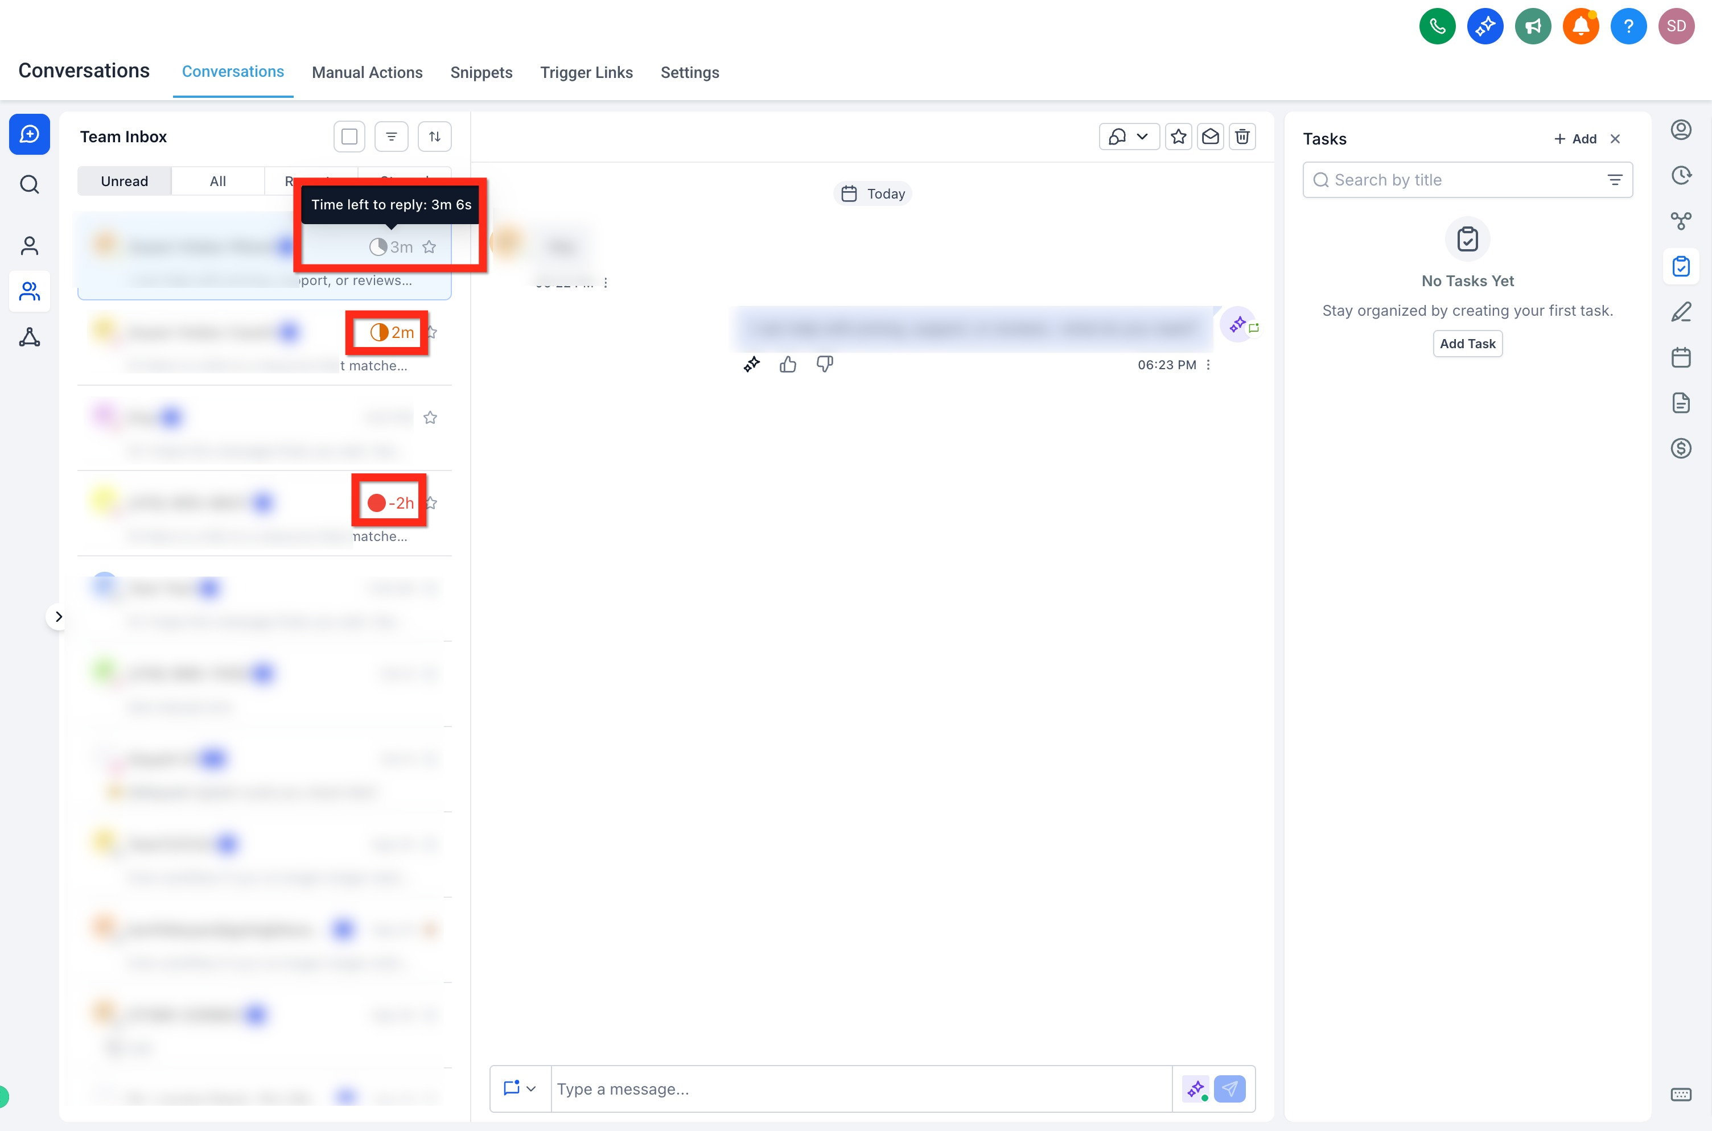Select the All filter tab

point(218,181)
